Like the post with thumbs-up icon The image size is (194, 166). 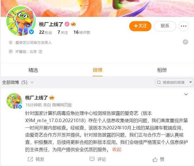(155, 160)
